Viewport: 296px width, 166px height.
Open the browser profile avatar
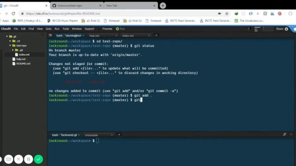coord(290,13)
